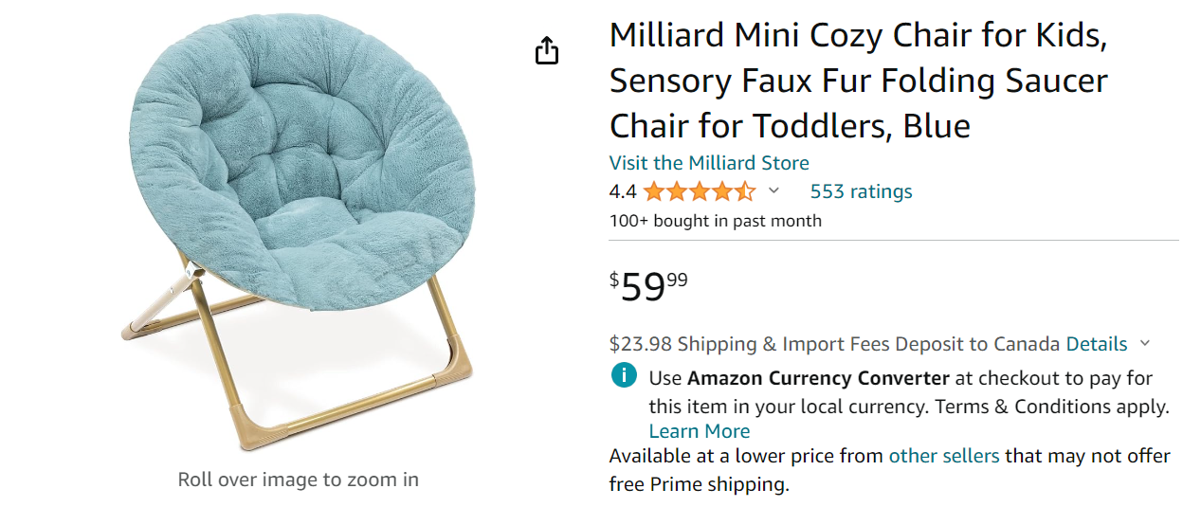The width and height of the screenshot is (1201, 507).
Task: Expand the star rating breakdown chevron
Action: pyautogui.click(x=773, y=191)
